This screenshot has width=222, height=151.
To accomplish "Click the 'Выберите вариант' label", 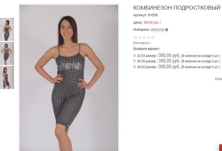I will (147, 49).
